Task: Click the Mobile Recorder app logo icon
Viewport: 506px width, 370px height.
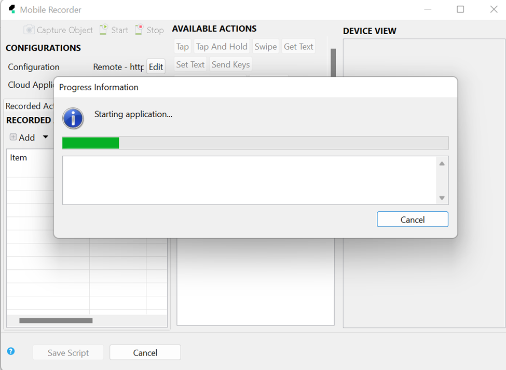Action: pos(12,9)
